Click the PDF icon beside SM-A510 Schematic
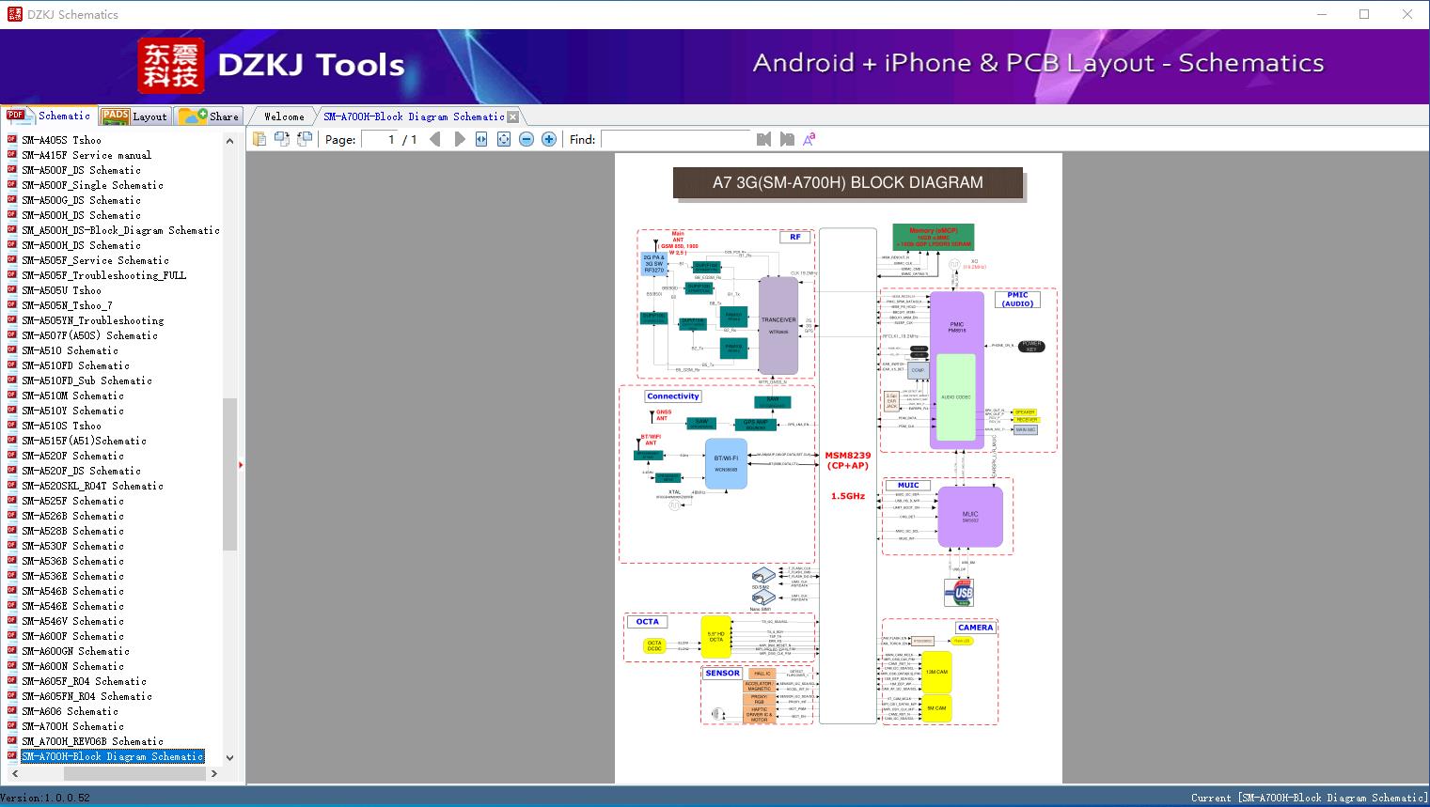Viewport: 1430px width, 807px height. (x=12, y=350)
